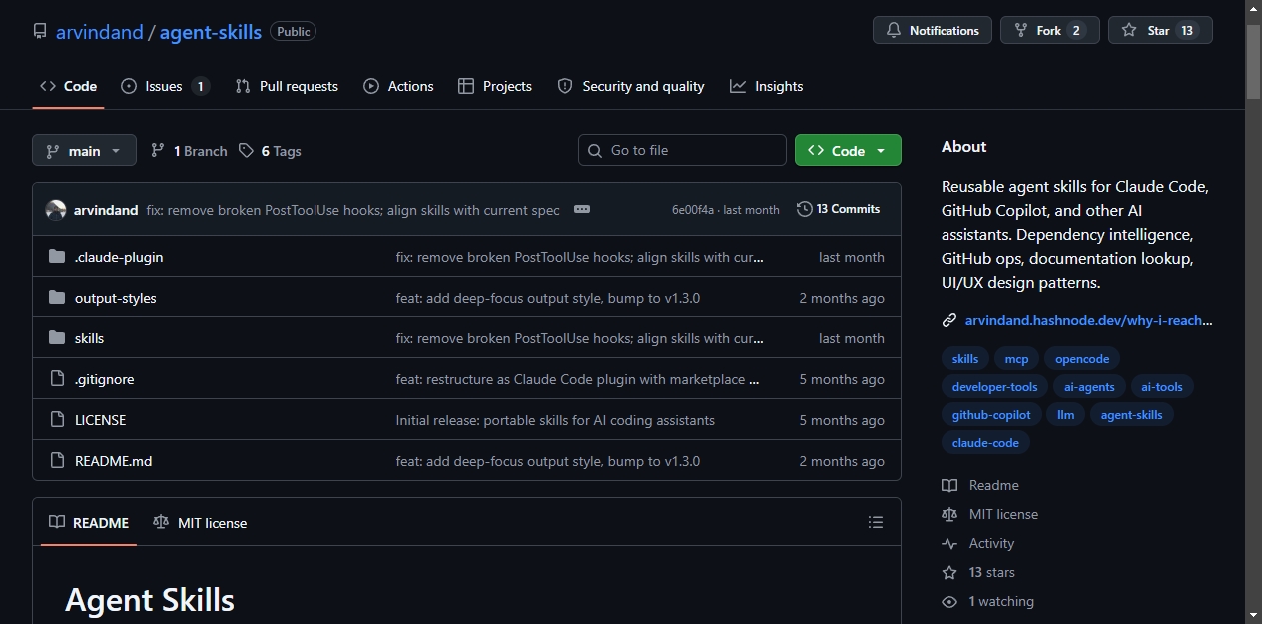1262x624 pixels.
Task: Open the Activity link
Action: [x=978, y=543]
